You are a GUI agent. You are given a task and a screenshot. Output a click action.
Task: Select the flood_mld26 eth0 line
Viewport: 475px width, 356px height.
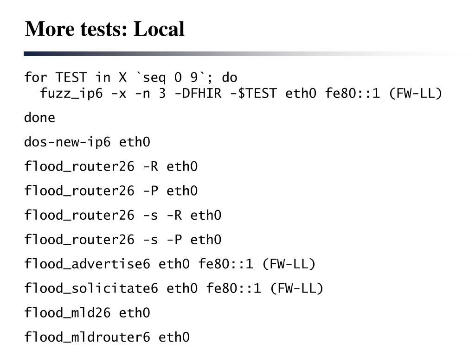[87, 313]
